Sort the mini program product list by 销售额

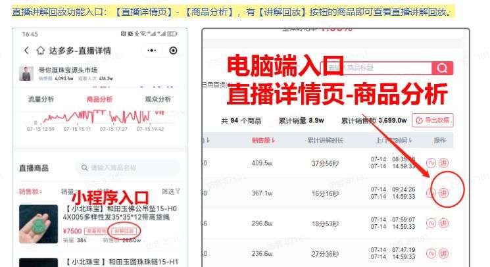pyautogui.click(x=30, y=191)
